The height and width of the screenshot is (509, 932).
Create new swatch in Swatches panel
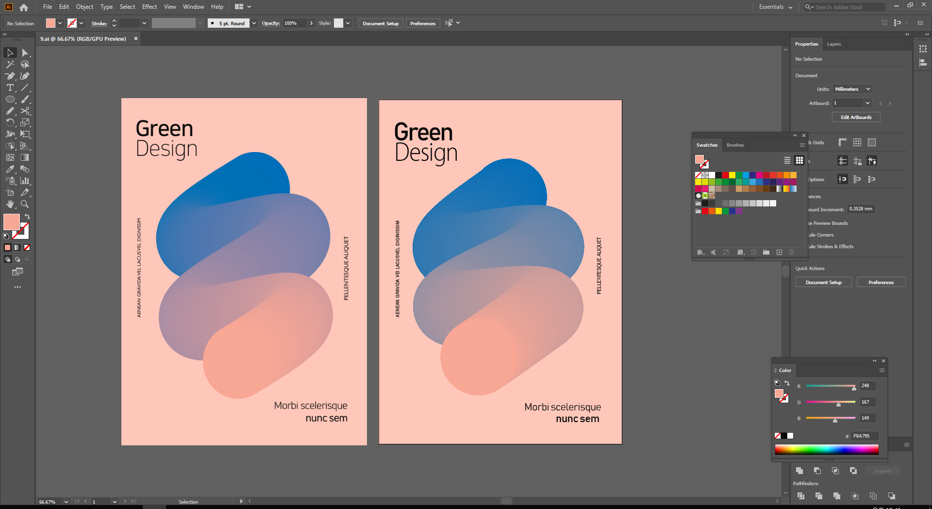coord(779,253)
